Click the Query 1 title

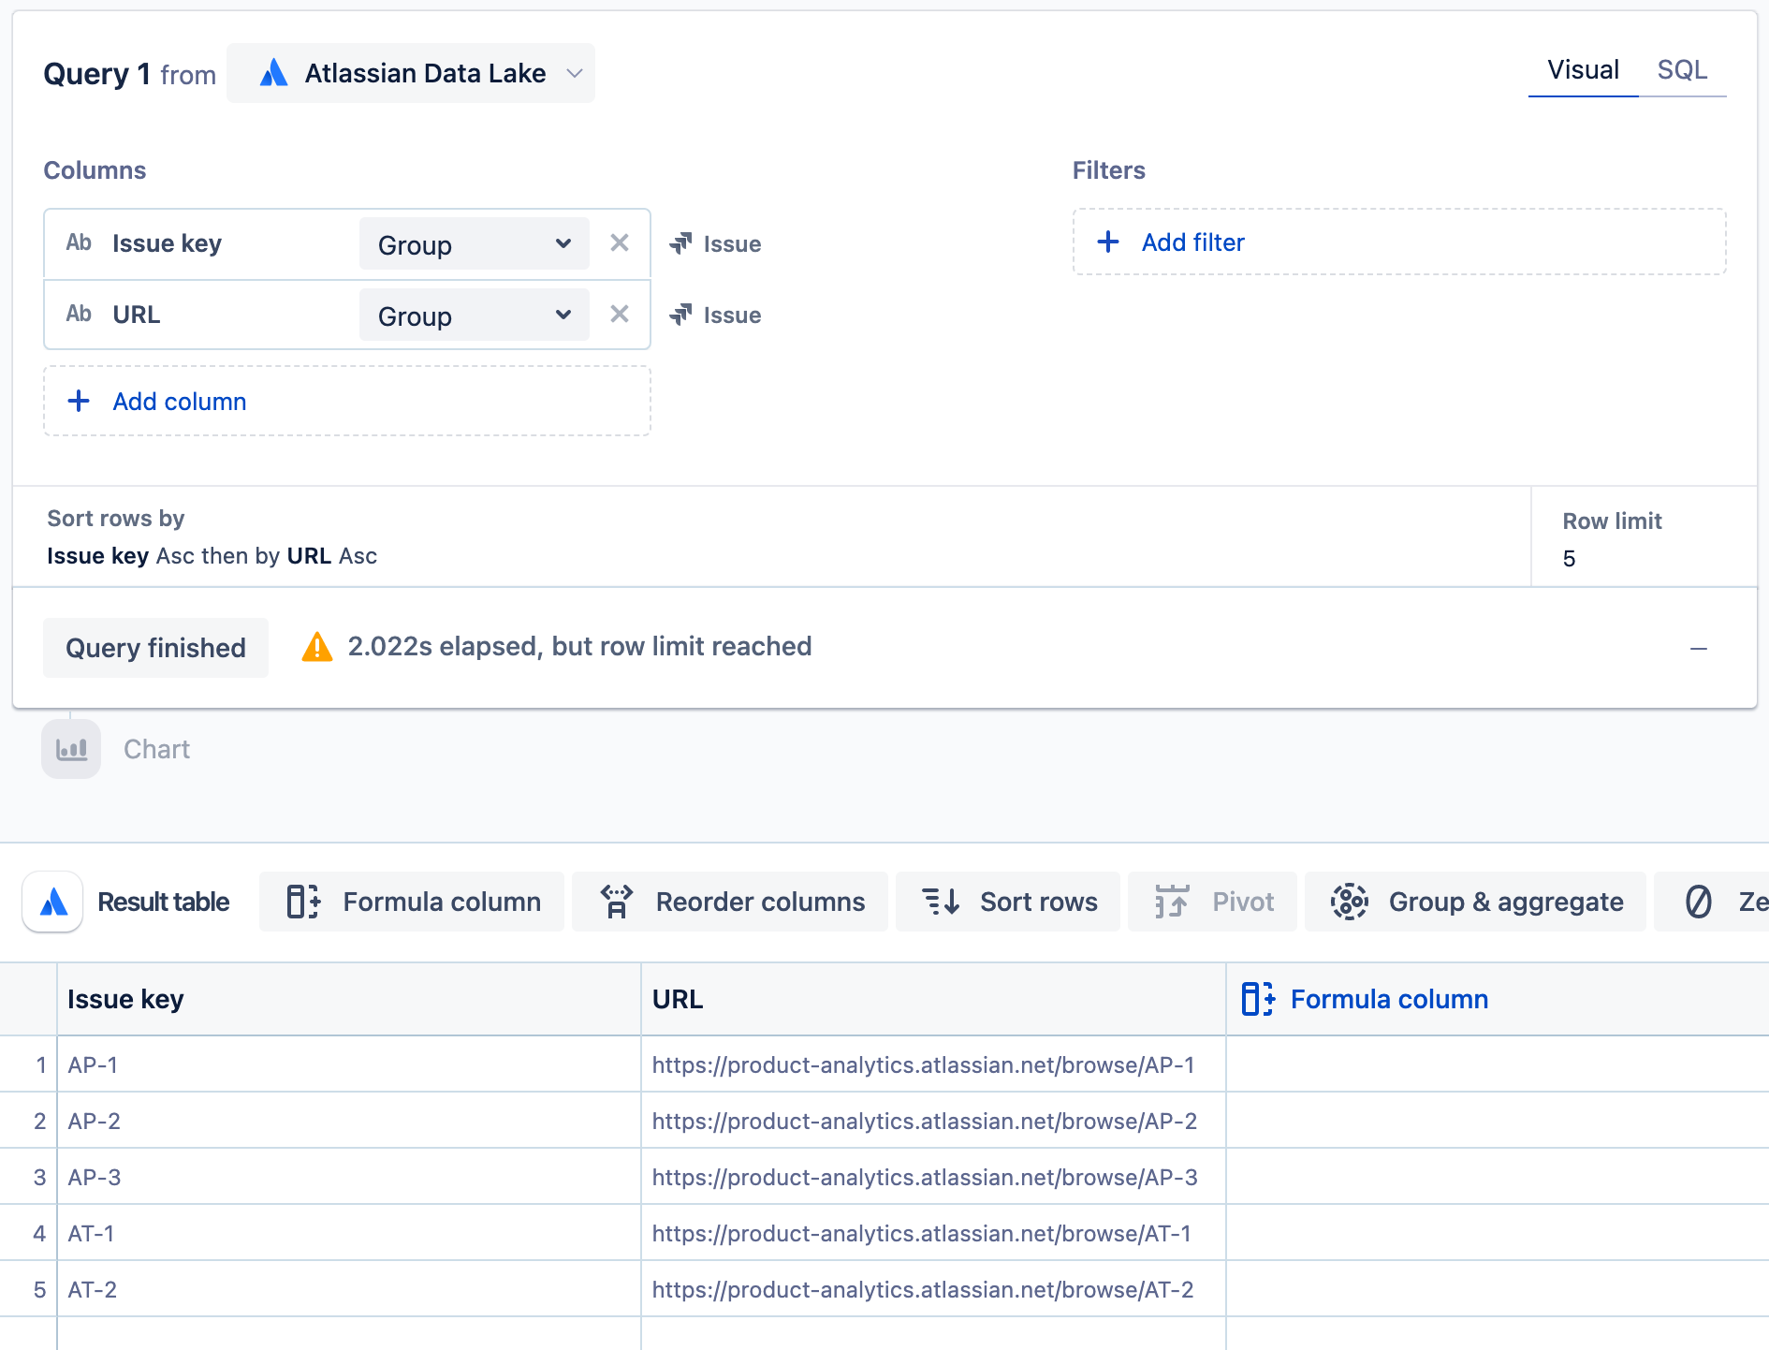click(x=97, y=74)
